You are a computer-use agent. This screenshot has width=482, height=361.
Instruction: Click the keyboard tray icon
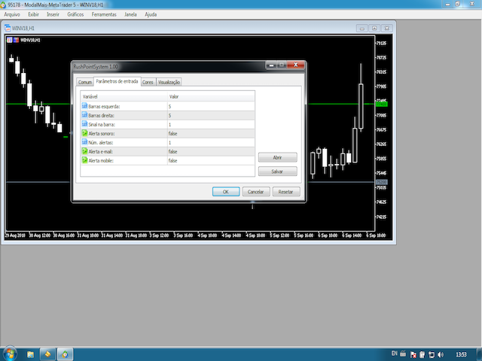[x=403, y=353]
